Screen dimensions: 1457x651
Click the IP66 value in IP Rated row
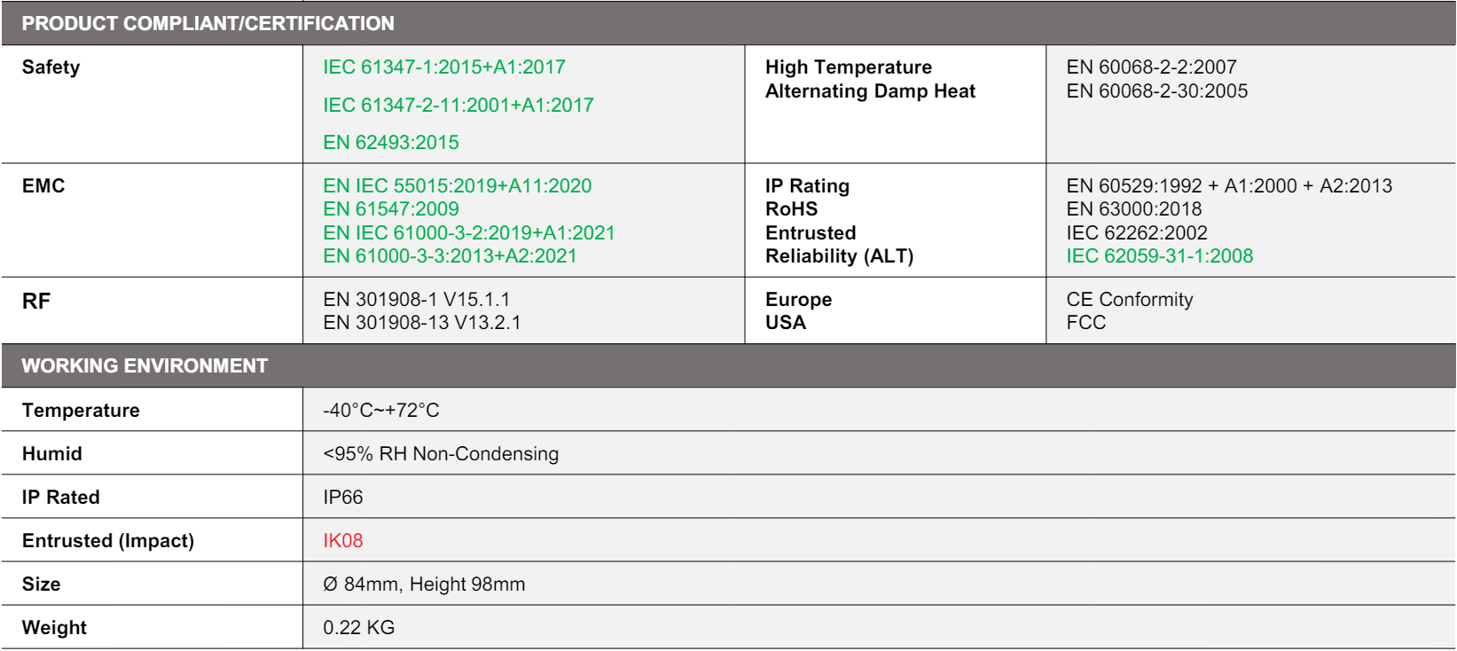342,498
